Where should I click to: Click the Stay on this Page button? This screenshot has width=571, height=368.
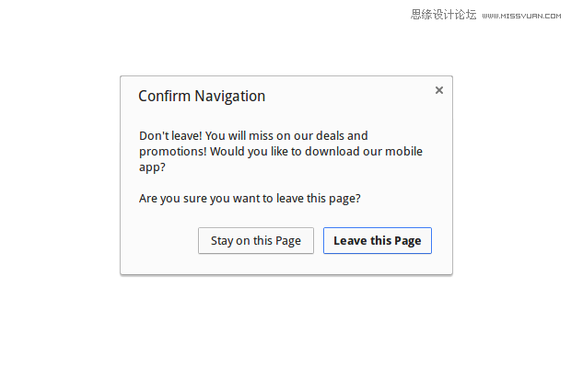(256, 241)
